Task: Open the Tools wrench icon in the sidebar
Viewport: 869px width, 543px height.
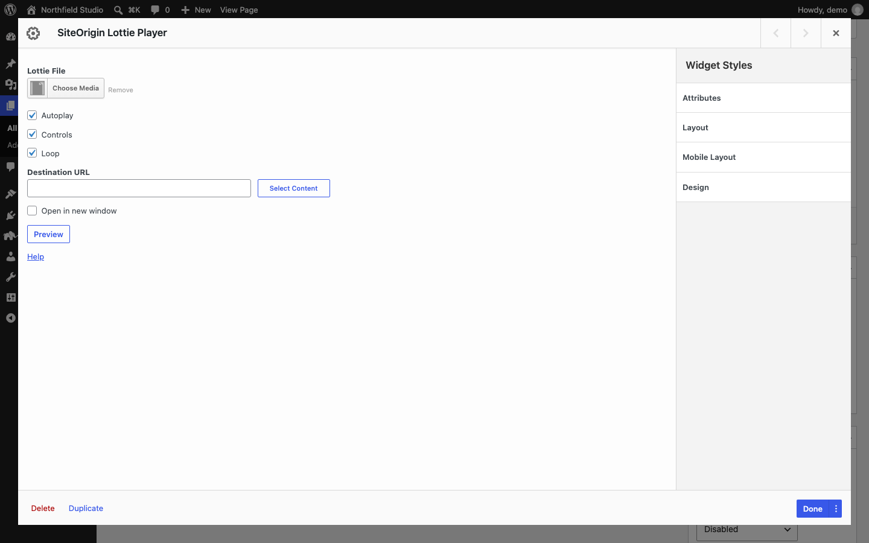Action: [x=10, y=277]
